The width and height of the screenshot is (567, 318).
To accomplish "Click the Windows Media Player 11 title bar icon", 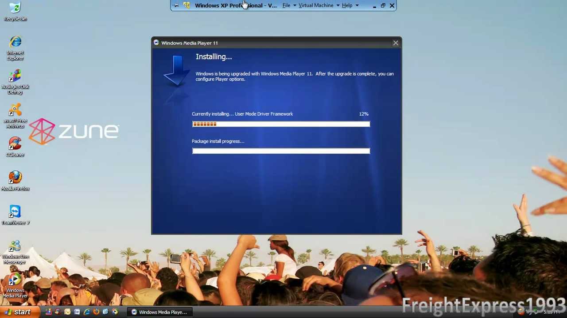I will pos(156,43).
